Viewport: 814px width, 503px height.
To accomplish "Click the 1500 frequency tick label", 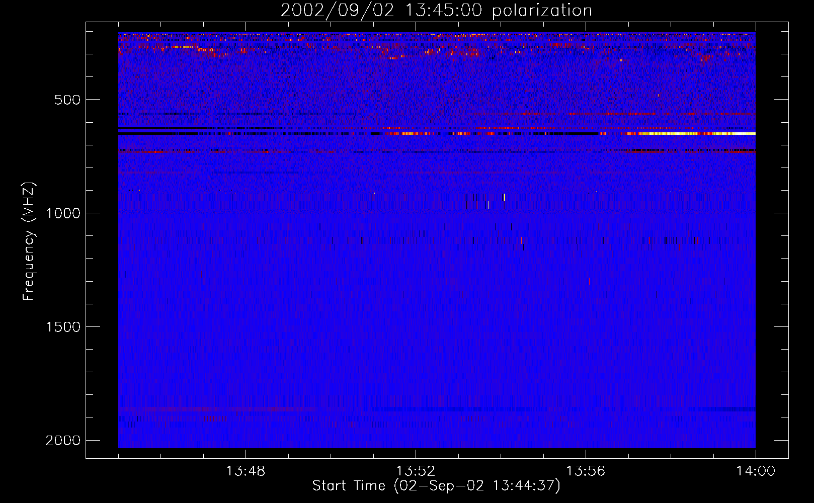I will 63,327.
